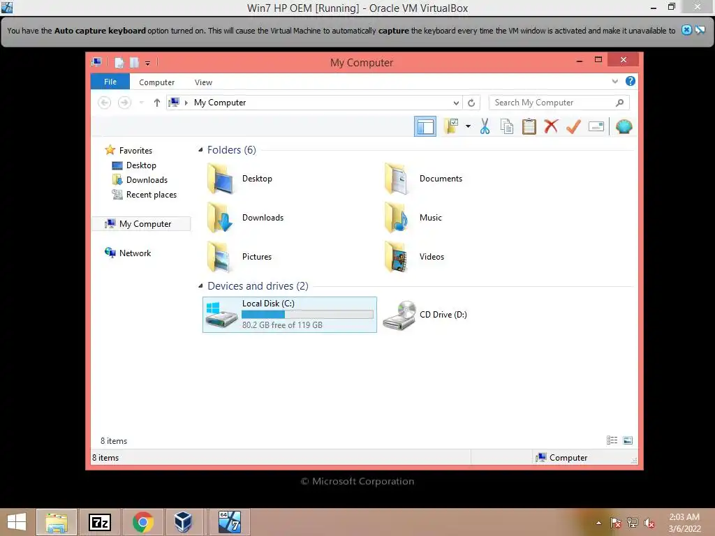The width and height of the screenshot is (715, 536).
Task: Open the Windows Start button
Action: [17, 522]
